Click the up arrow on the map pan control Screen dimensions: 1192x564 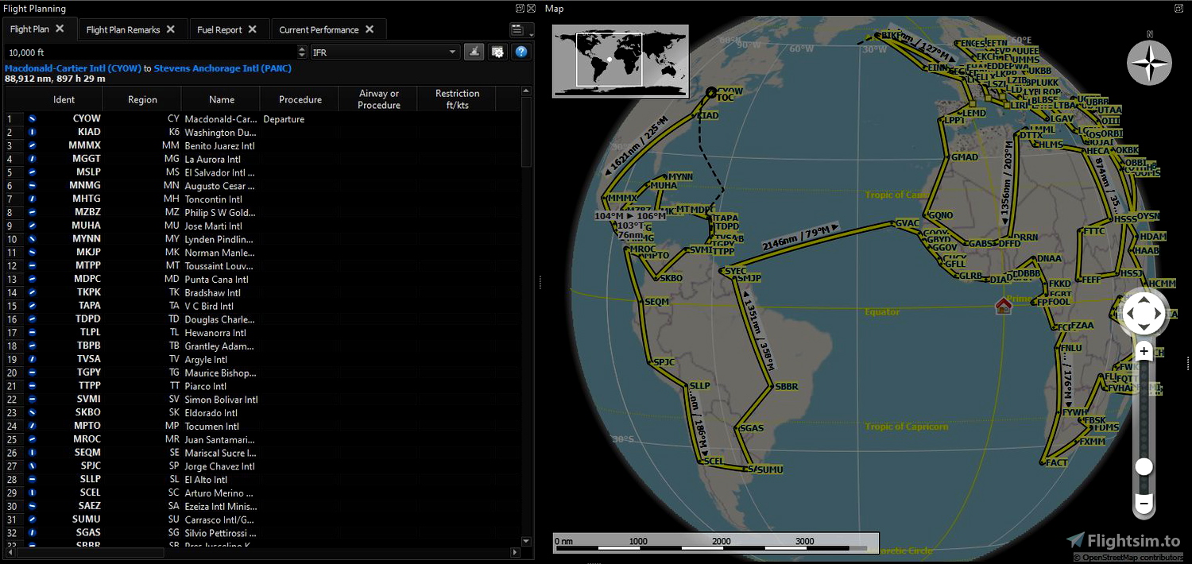pyautogui.click(x=1144, y=300)
